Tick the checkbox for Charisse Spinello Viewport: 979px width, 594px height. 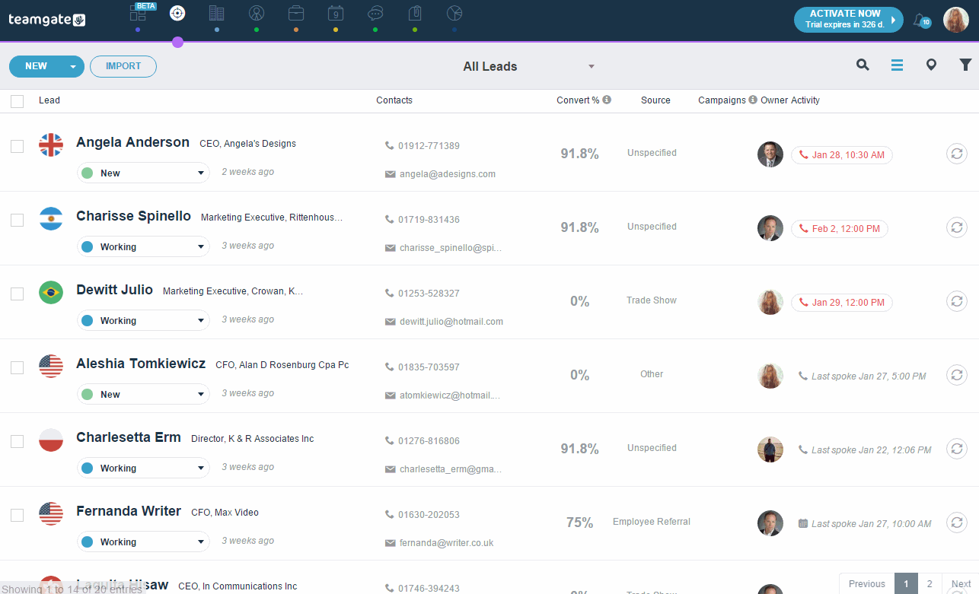pos(18,221)
